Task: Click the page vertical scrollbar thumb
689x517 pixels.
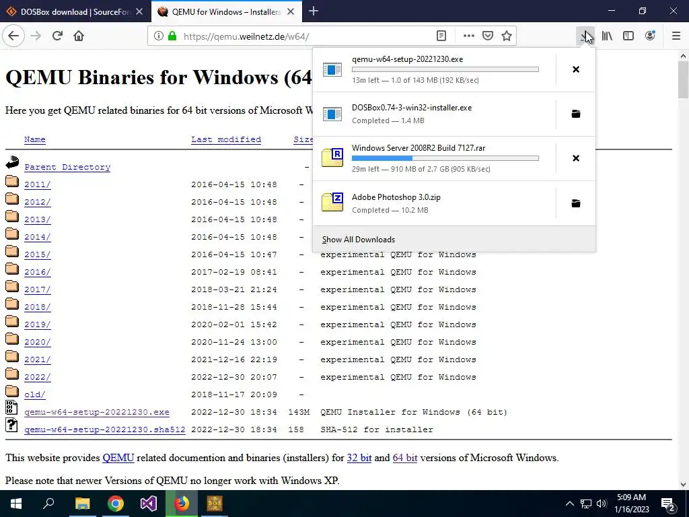Action: pyautogui.click(x=684, y=80)
